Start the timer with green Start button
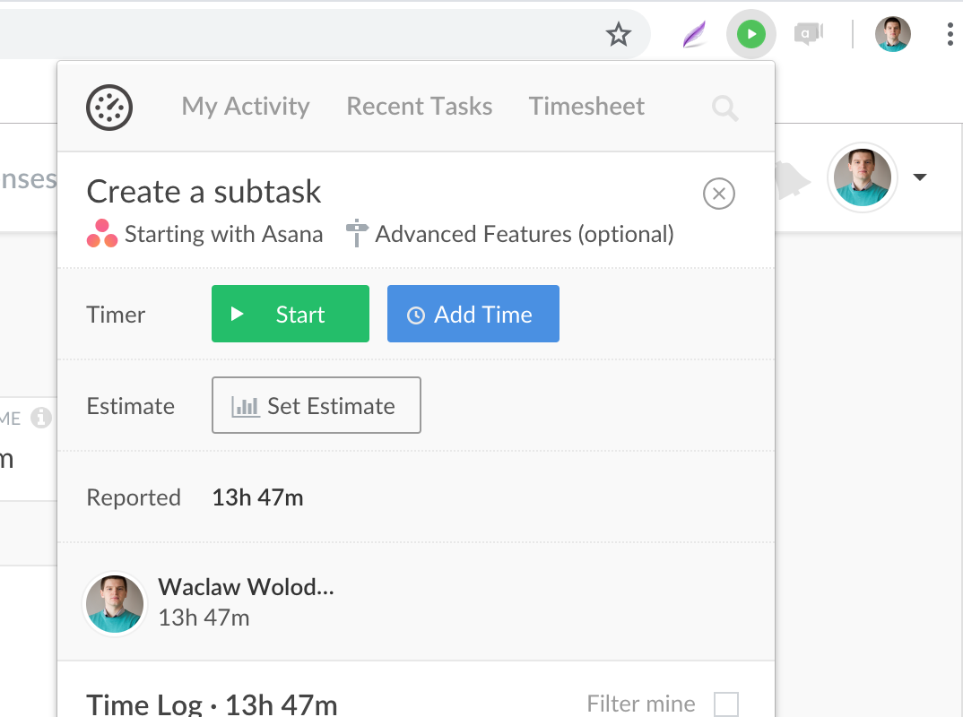963x717 pixels. click(291, 314)
